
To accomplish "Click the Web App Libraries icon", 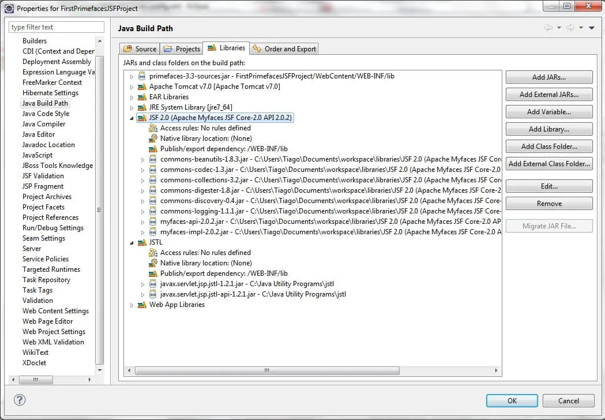I will click(x=142, y=305).
